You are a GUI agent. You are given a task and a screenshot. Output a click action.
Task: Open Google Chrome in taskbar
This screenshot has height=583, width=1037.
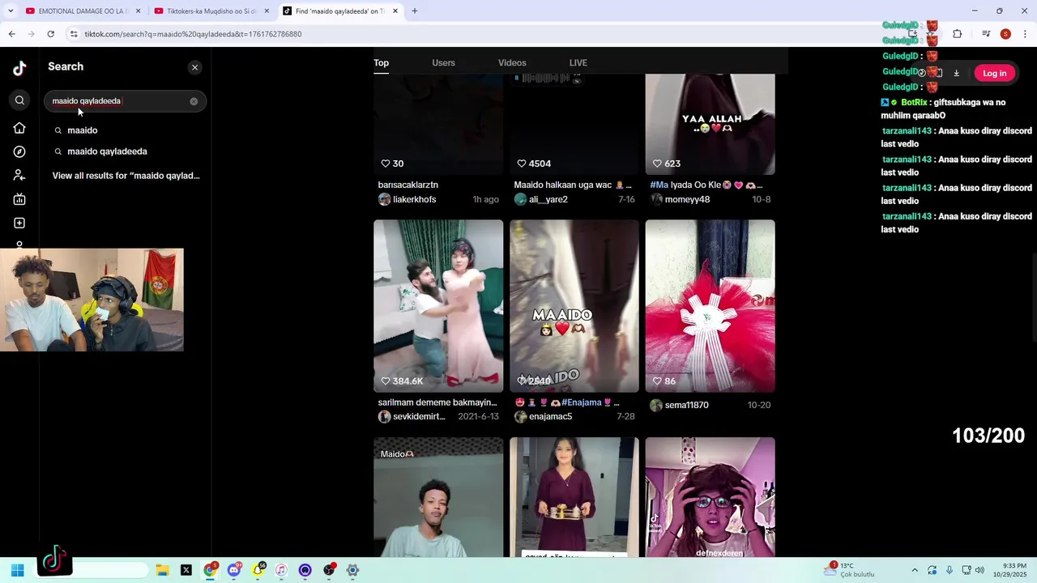coord(210,570)
